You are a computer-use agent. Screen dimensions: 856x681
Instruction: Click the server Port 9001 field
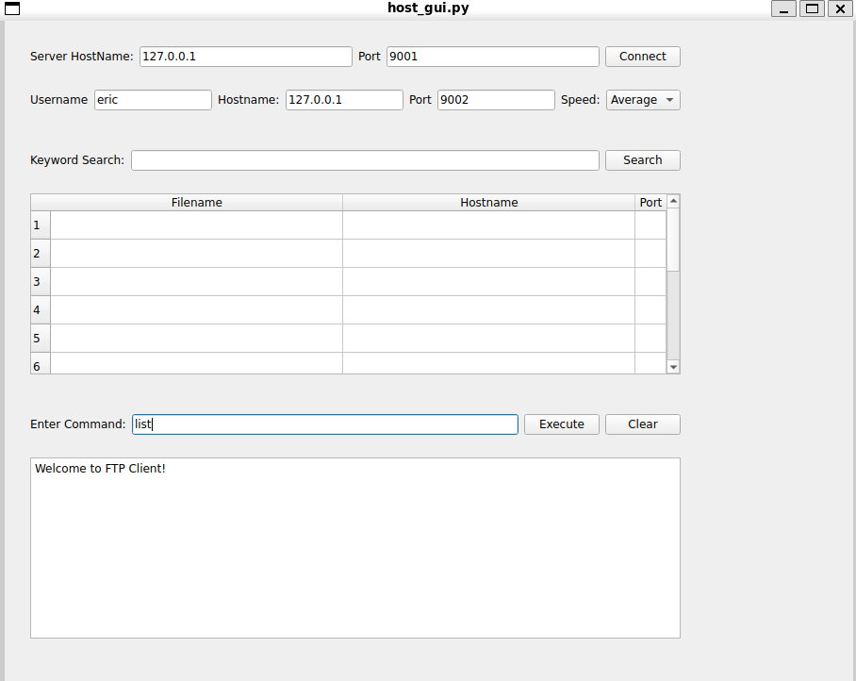(492, 57)
